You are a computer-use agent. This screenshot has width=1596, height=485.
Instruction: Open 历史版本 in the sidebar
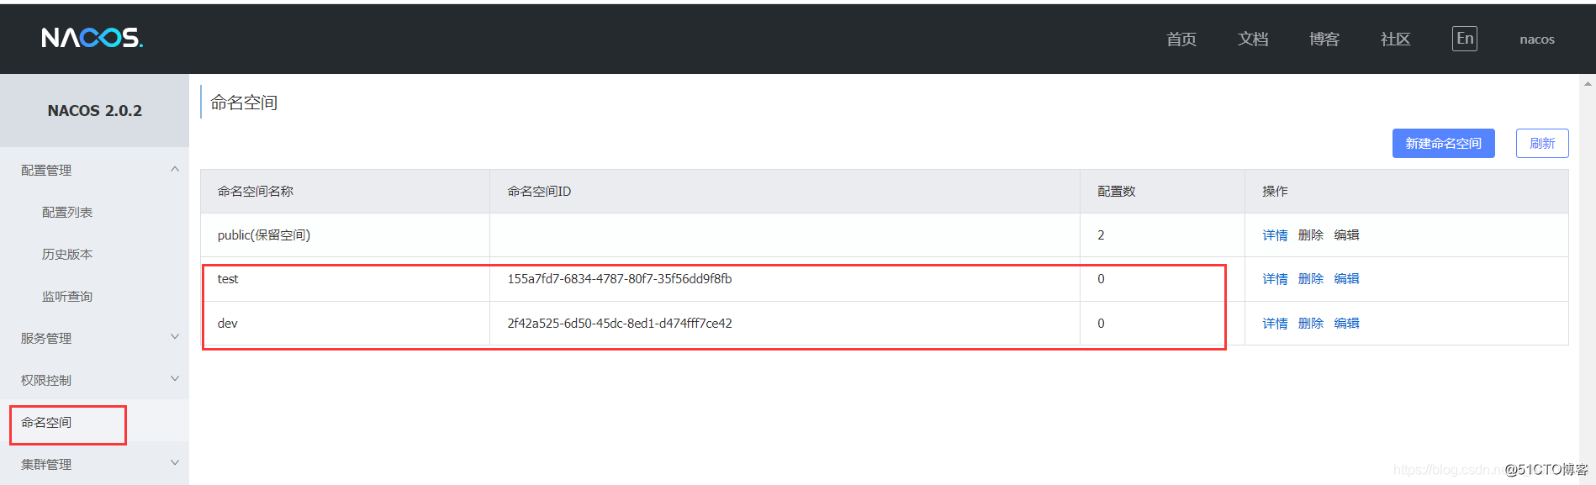[x=67, y=255]
